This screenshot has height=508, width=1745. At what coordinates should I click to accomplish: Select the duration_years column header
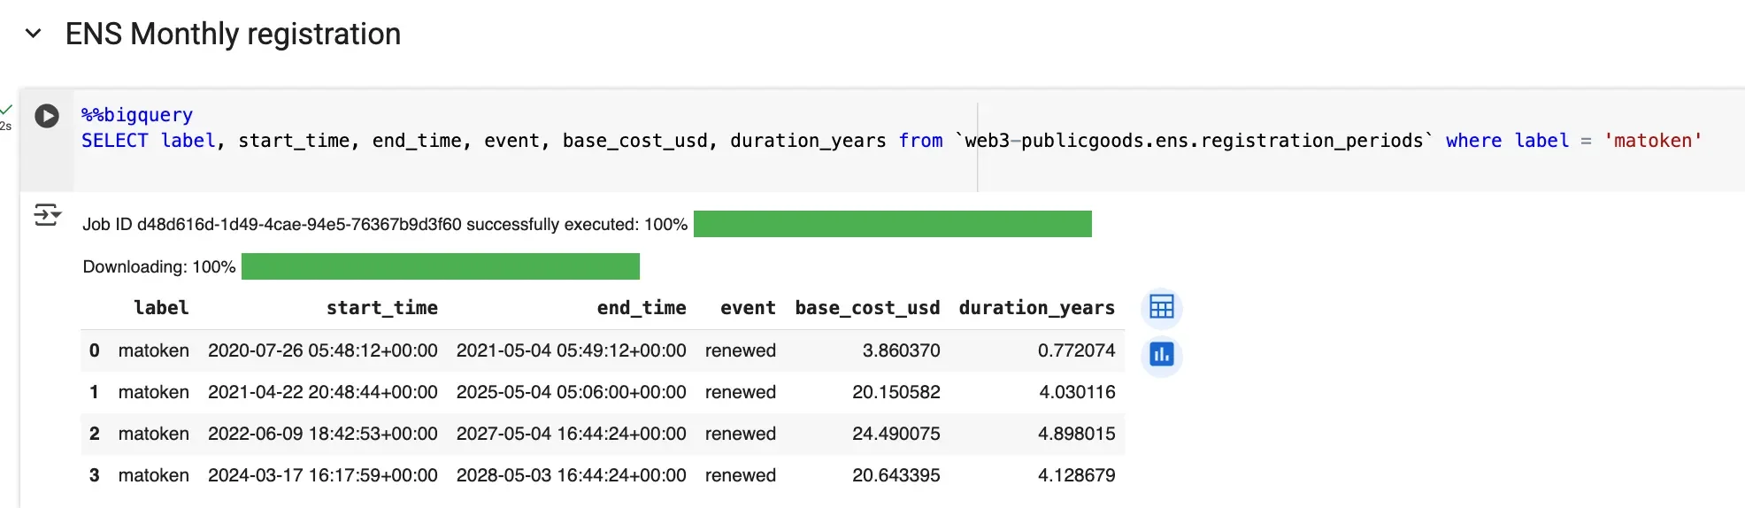tap(1036, 308)
